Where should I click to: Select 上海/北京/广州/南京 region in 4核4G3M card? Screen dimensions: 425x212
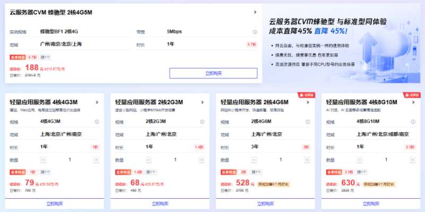[61, 134]
